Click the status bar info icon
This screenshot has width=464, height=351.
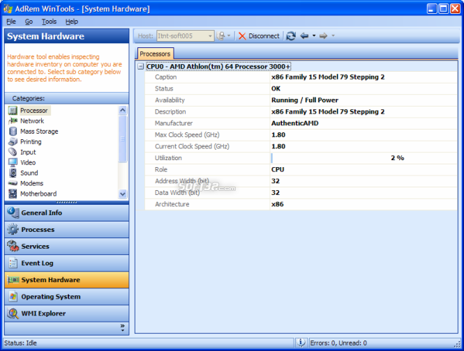coord(301,343)
